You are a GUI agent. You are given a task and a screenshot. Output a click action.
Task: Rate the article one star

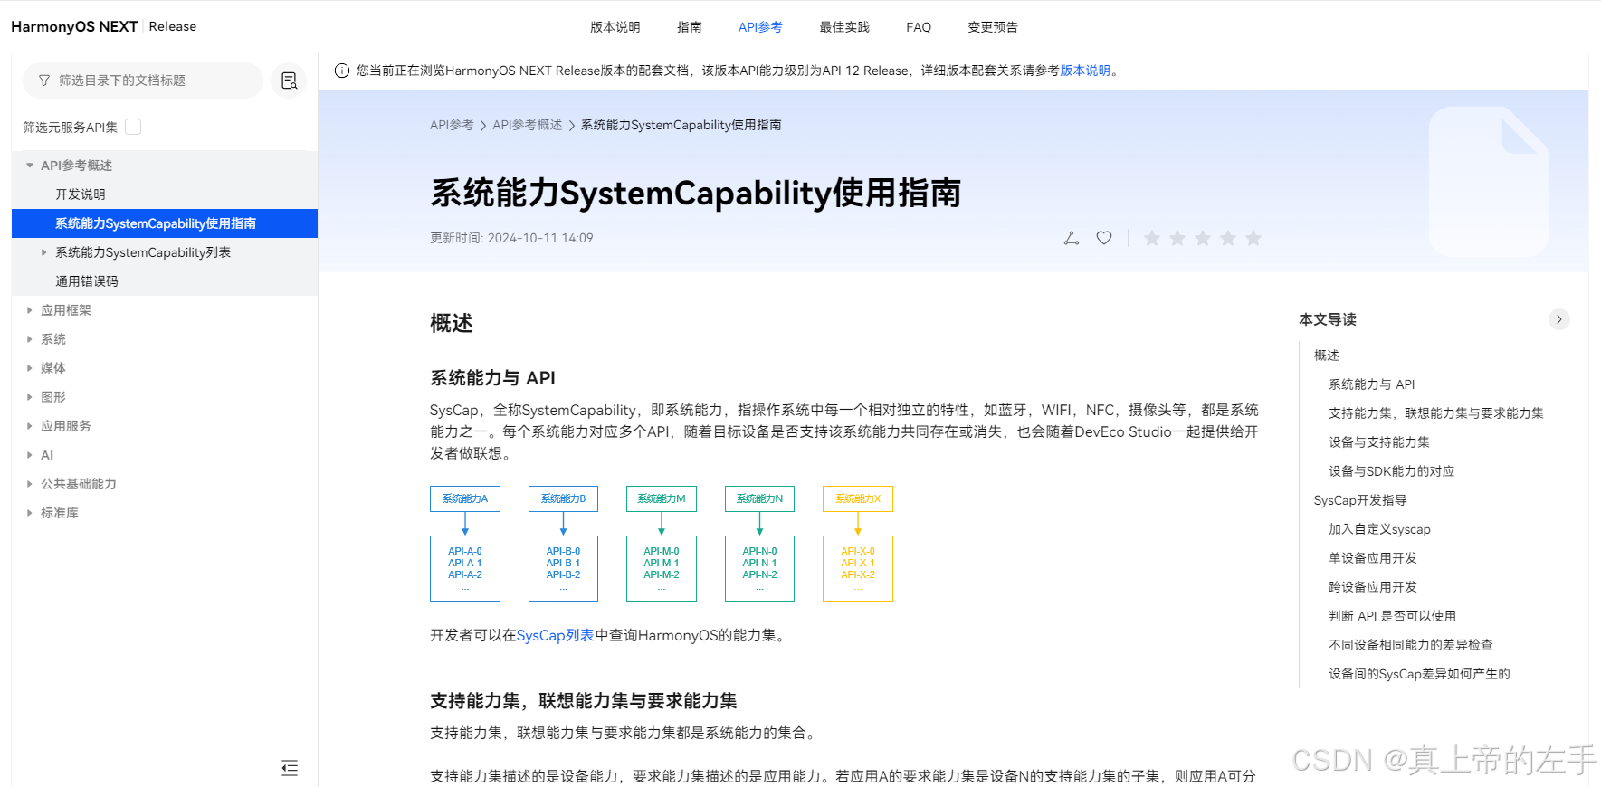(x=1152, y=238)
